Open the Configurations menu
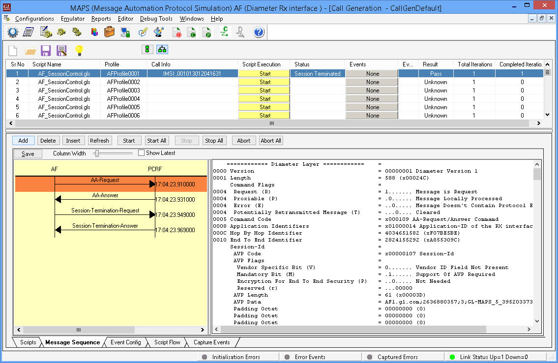Viewport: 558px width, 363px height. (x=34, y=19)
